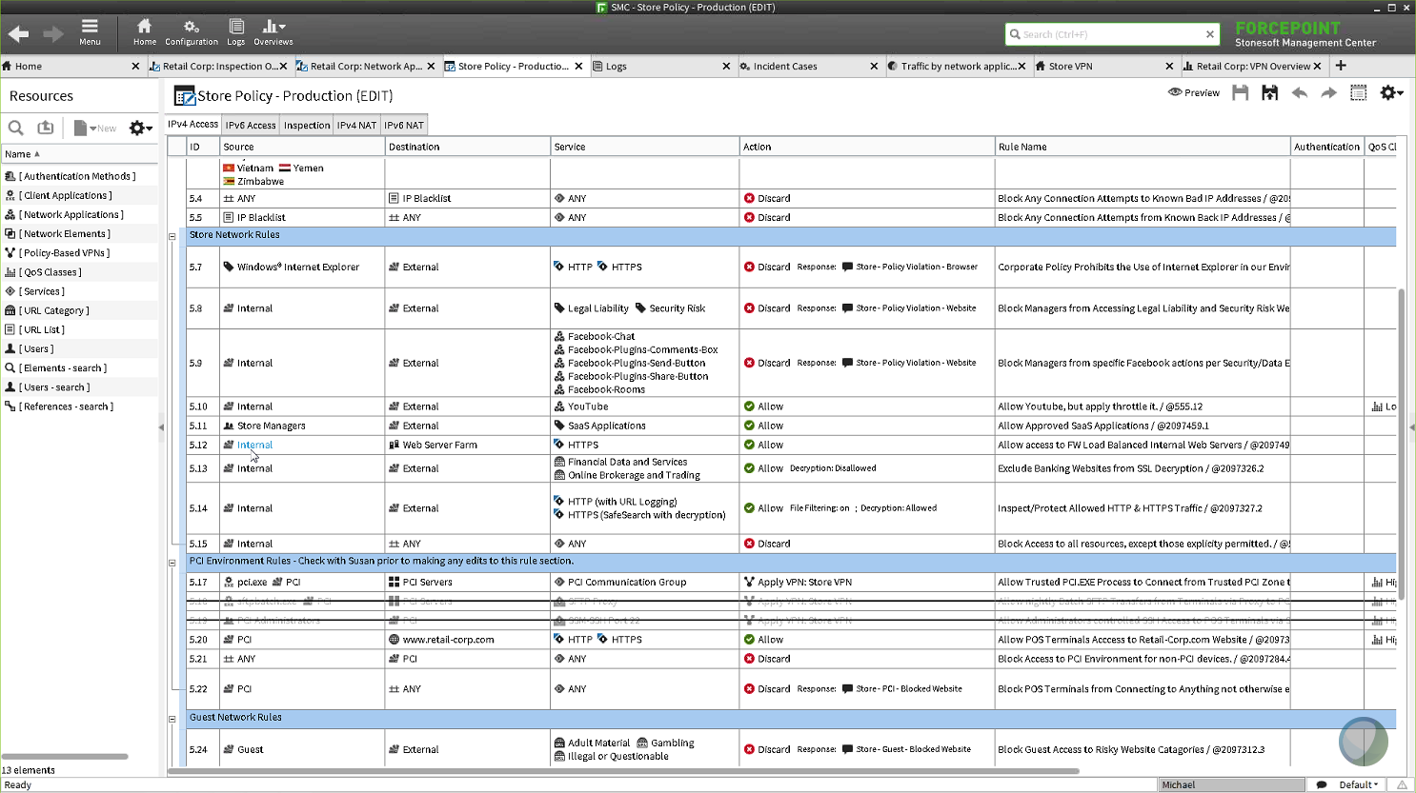1416x793 pixels.
Task: Go to Home via toolbar house icon
Action: click(x=145, y=31)
